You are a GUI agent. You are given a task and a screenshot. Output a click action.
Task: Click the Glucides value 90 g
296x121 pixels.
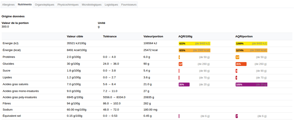tap(146, 64)
